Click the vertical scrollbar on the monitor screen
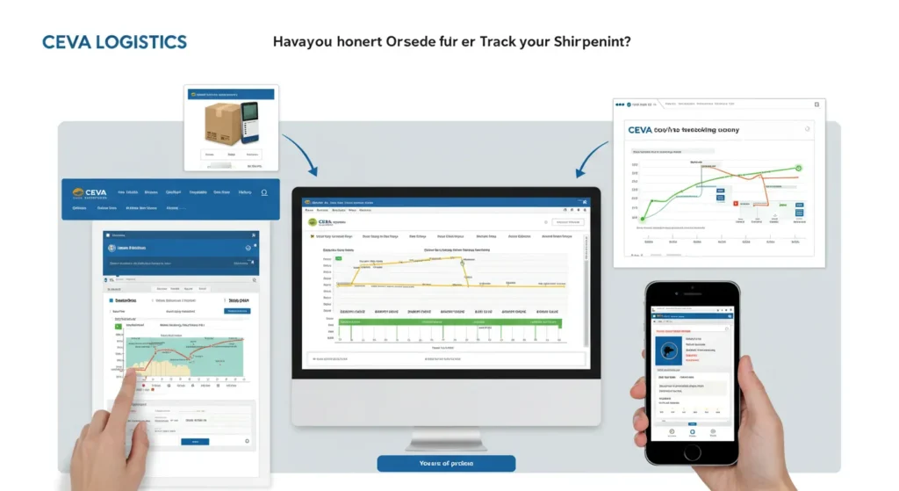 point(586,290)
